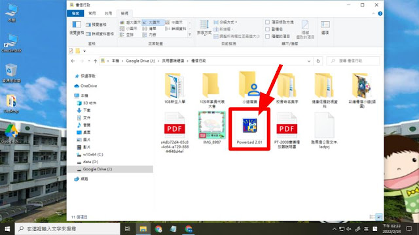The height and width of the screenshot is (235, 419).
Task: Select the PDF file named c4db72d4-65c8
Action: coord(175,133)
